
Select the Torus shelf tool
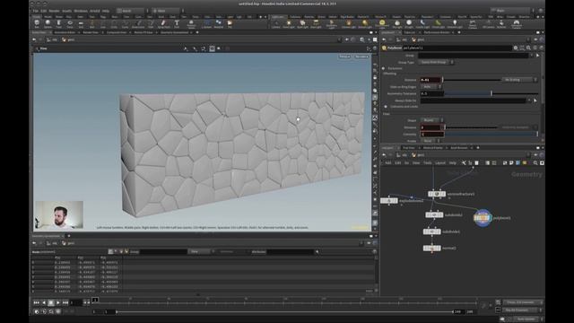(x=70, y=24)
